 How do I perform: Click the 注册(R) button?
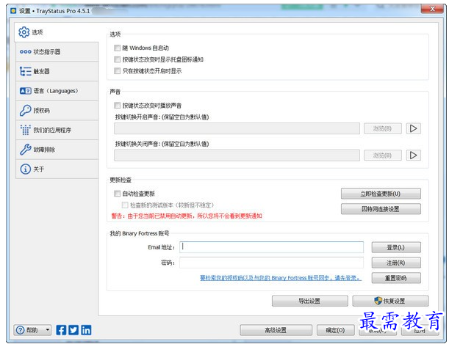pos(396,263)
